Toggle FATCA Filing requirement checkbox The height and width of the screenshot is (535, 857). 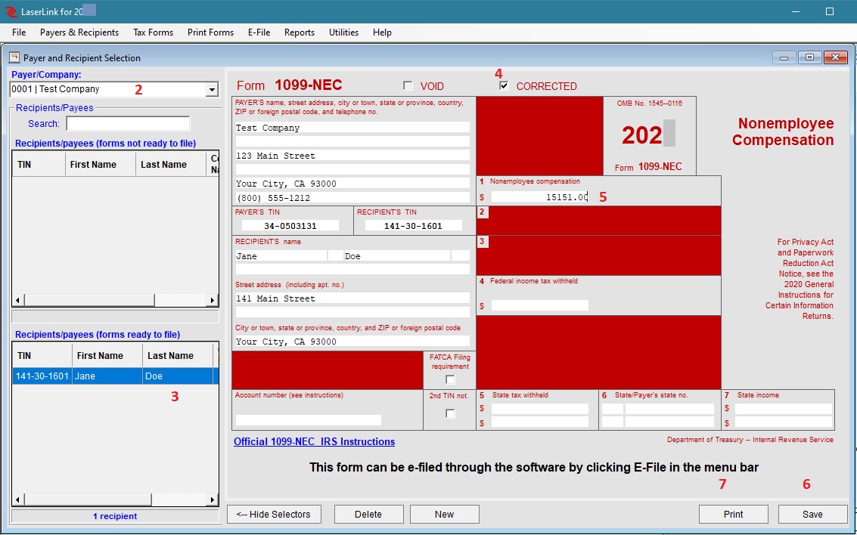[x=450, y=379]
